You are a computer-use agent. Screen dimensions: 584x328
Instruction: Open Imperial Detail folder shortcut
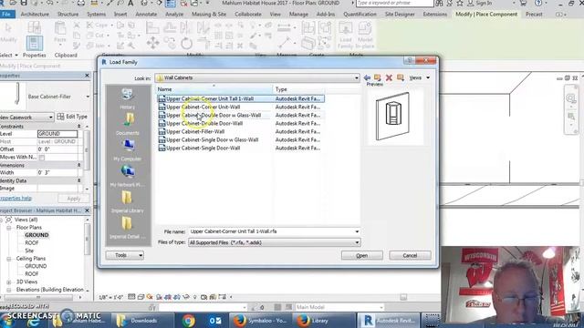[x=128, y=228]
